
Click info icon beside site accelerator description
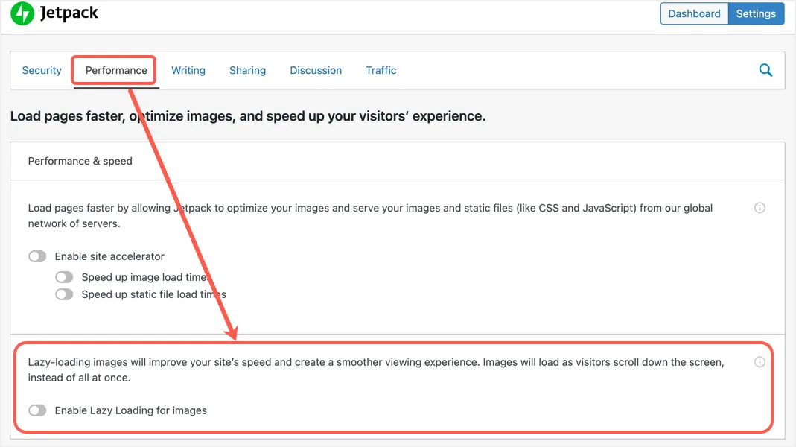tap(760, 208)
